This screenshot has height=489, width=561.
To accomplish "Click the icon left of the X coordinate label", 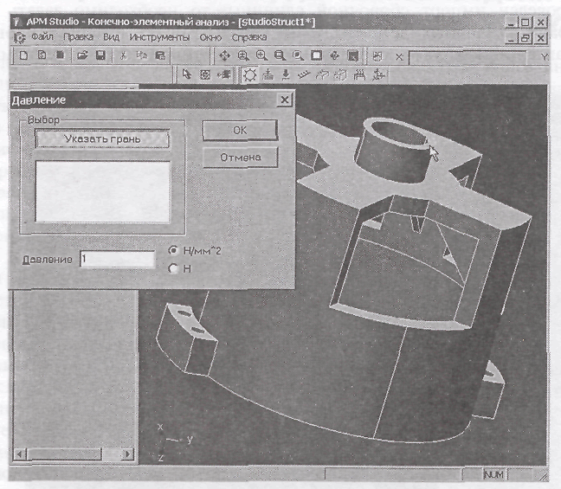I will coord(377,56).
